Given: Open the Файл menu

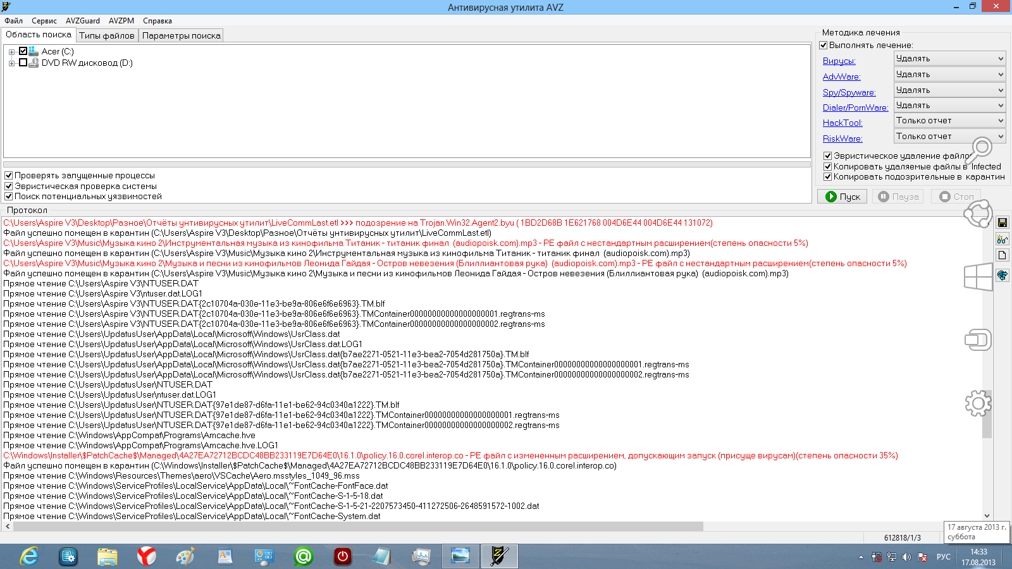Looking at the screenshot, I should tap(13, 21).
